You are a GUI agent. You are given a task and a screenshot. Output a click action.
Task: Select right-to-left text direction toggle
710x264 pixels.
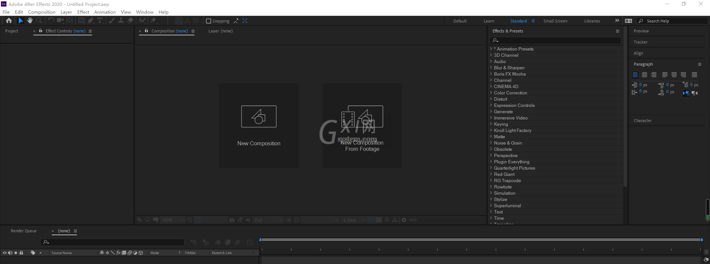click(x=694, y=93)
